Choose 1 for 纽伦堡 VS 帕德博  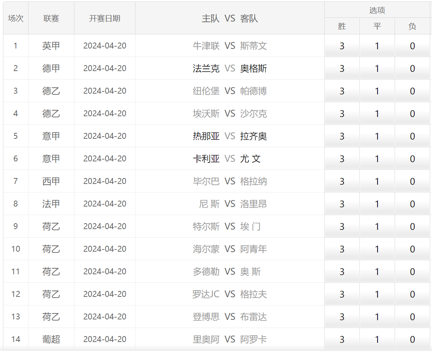[x=377, y=91]
